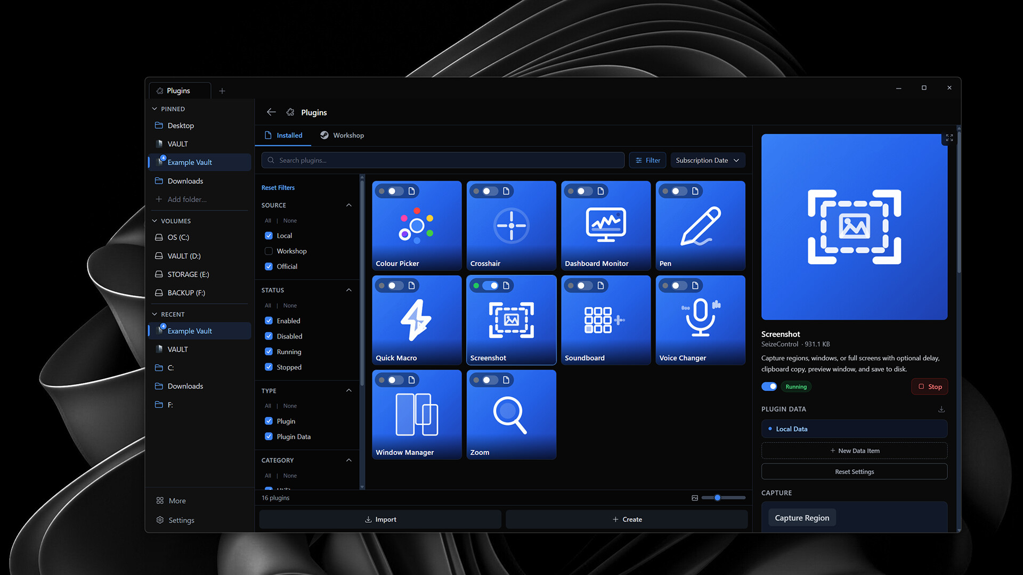Click the file icon on Pen tile
This screenshot has height=575, width=1023.
pos(695,191)
